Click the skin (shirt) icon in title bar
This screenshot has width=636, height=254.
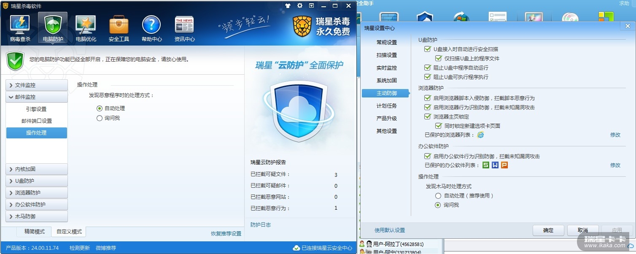coord(288,5)
